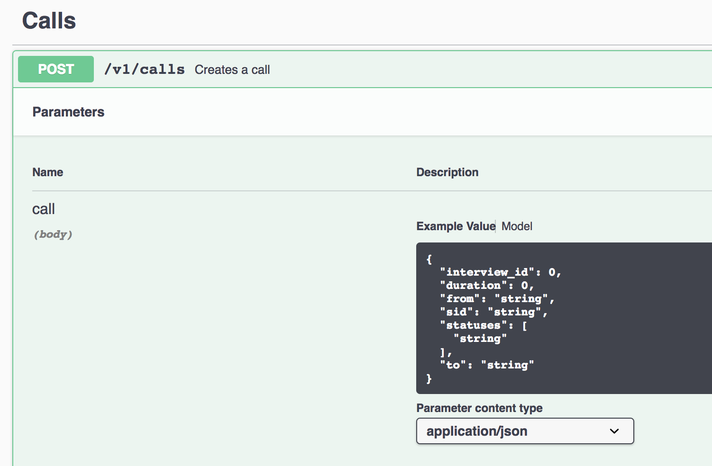Select the Parameters section header
712x466 pixels.
point(68,112)
